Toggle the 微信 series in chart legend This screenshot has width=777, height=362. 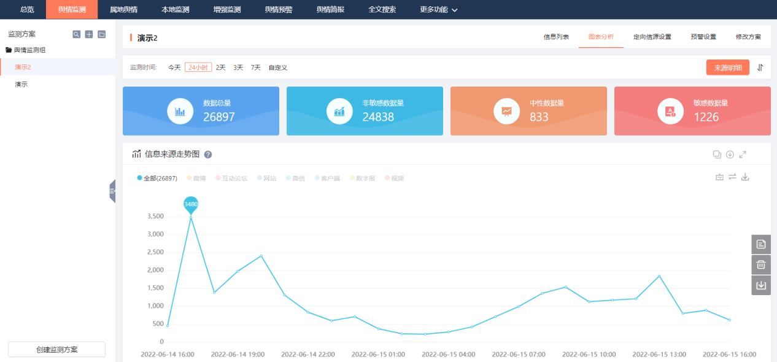tap(295, 179)
